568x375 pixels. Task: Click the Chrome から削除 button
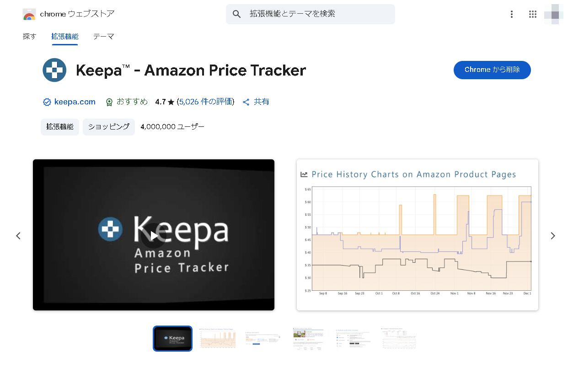(492, 70)
